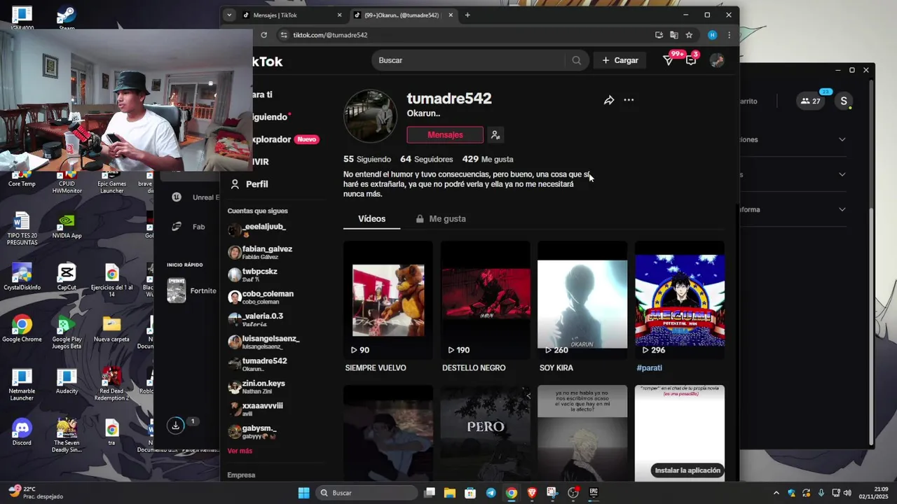
Task: Click the Chrome address bar URL
Action: click(330, 35)
